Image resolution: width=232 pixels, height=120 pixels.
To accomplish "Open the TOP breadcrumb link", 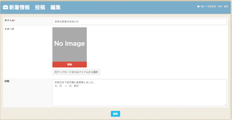I will [x=202, y=6].
